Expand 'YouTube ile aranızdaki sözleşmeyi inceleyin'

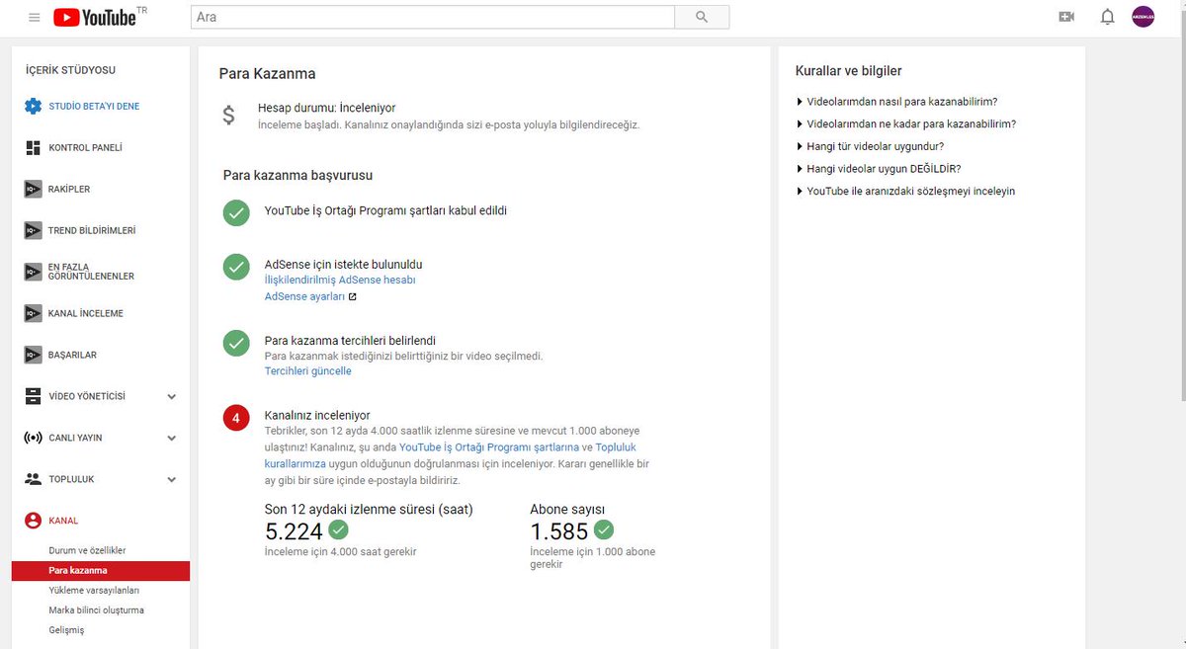tap(905, 192)
